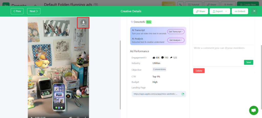Open the apps.apple.com landing page link
Screen dimensions: 262x118
[155, 94]
